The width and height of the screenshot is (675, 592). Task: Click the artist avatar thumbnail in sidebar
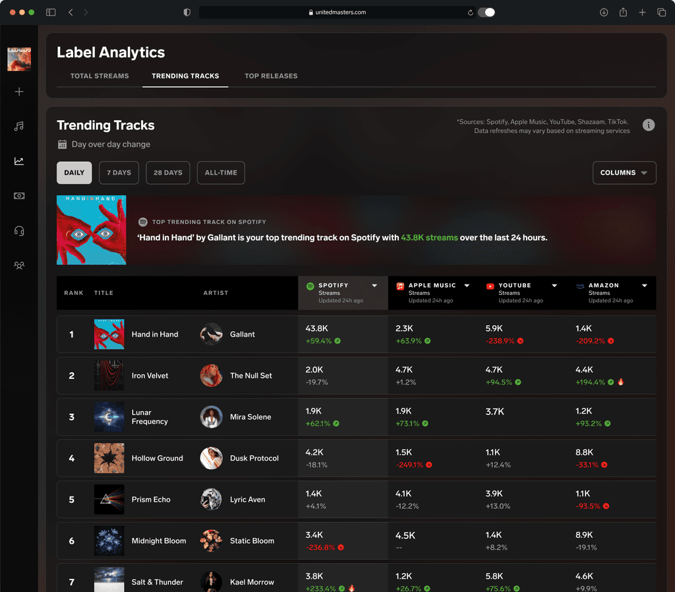(19, 59)
